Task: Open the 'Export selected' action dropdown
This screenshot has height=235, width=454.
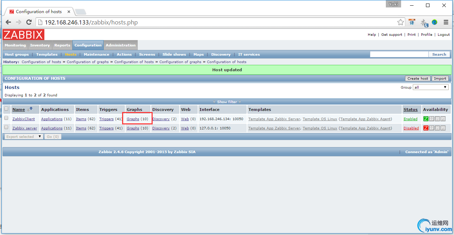Action: coord(23,136)
